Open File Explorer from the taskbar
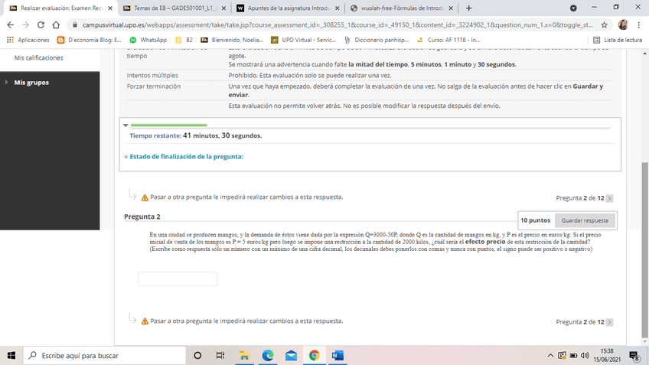Screen dimensions: 649x365 coord(245,356)
